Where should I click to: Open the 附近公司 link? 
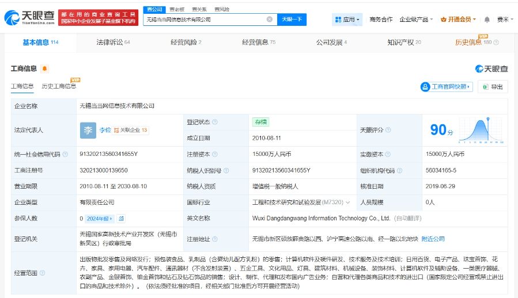tap(433, 239)
